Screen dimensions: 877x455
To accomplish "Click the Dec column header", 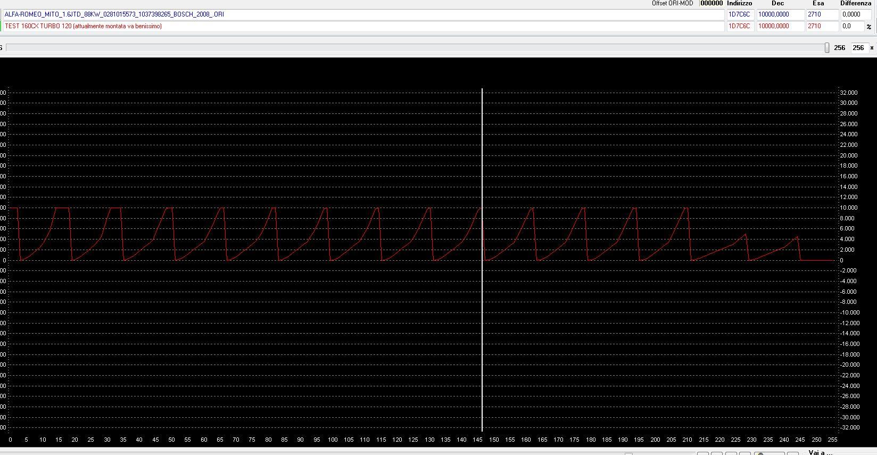I will point(777,3).
